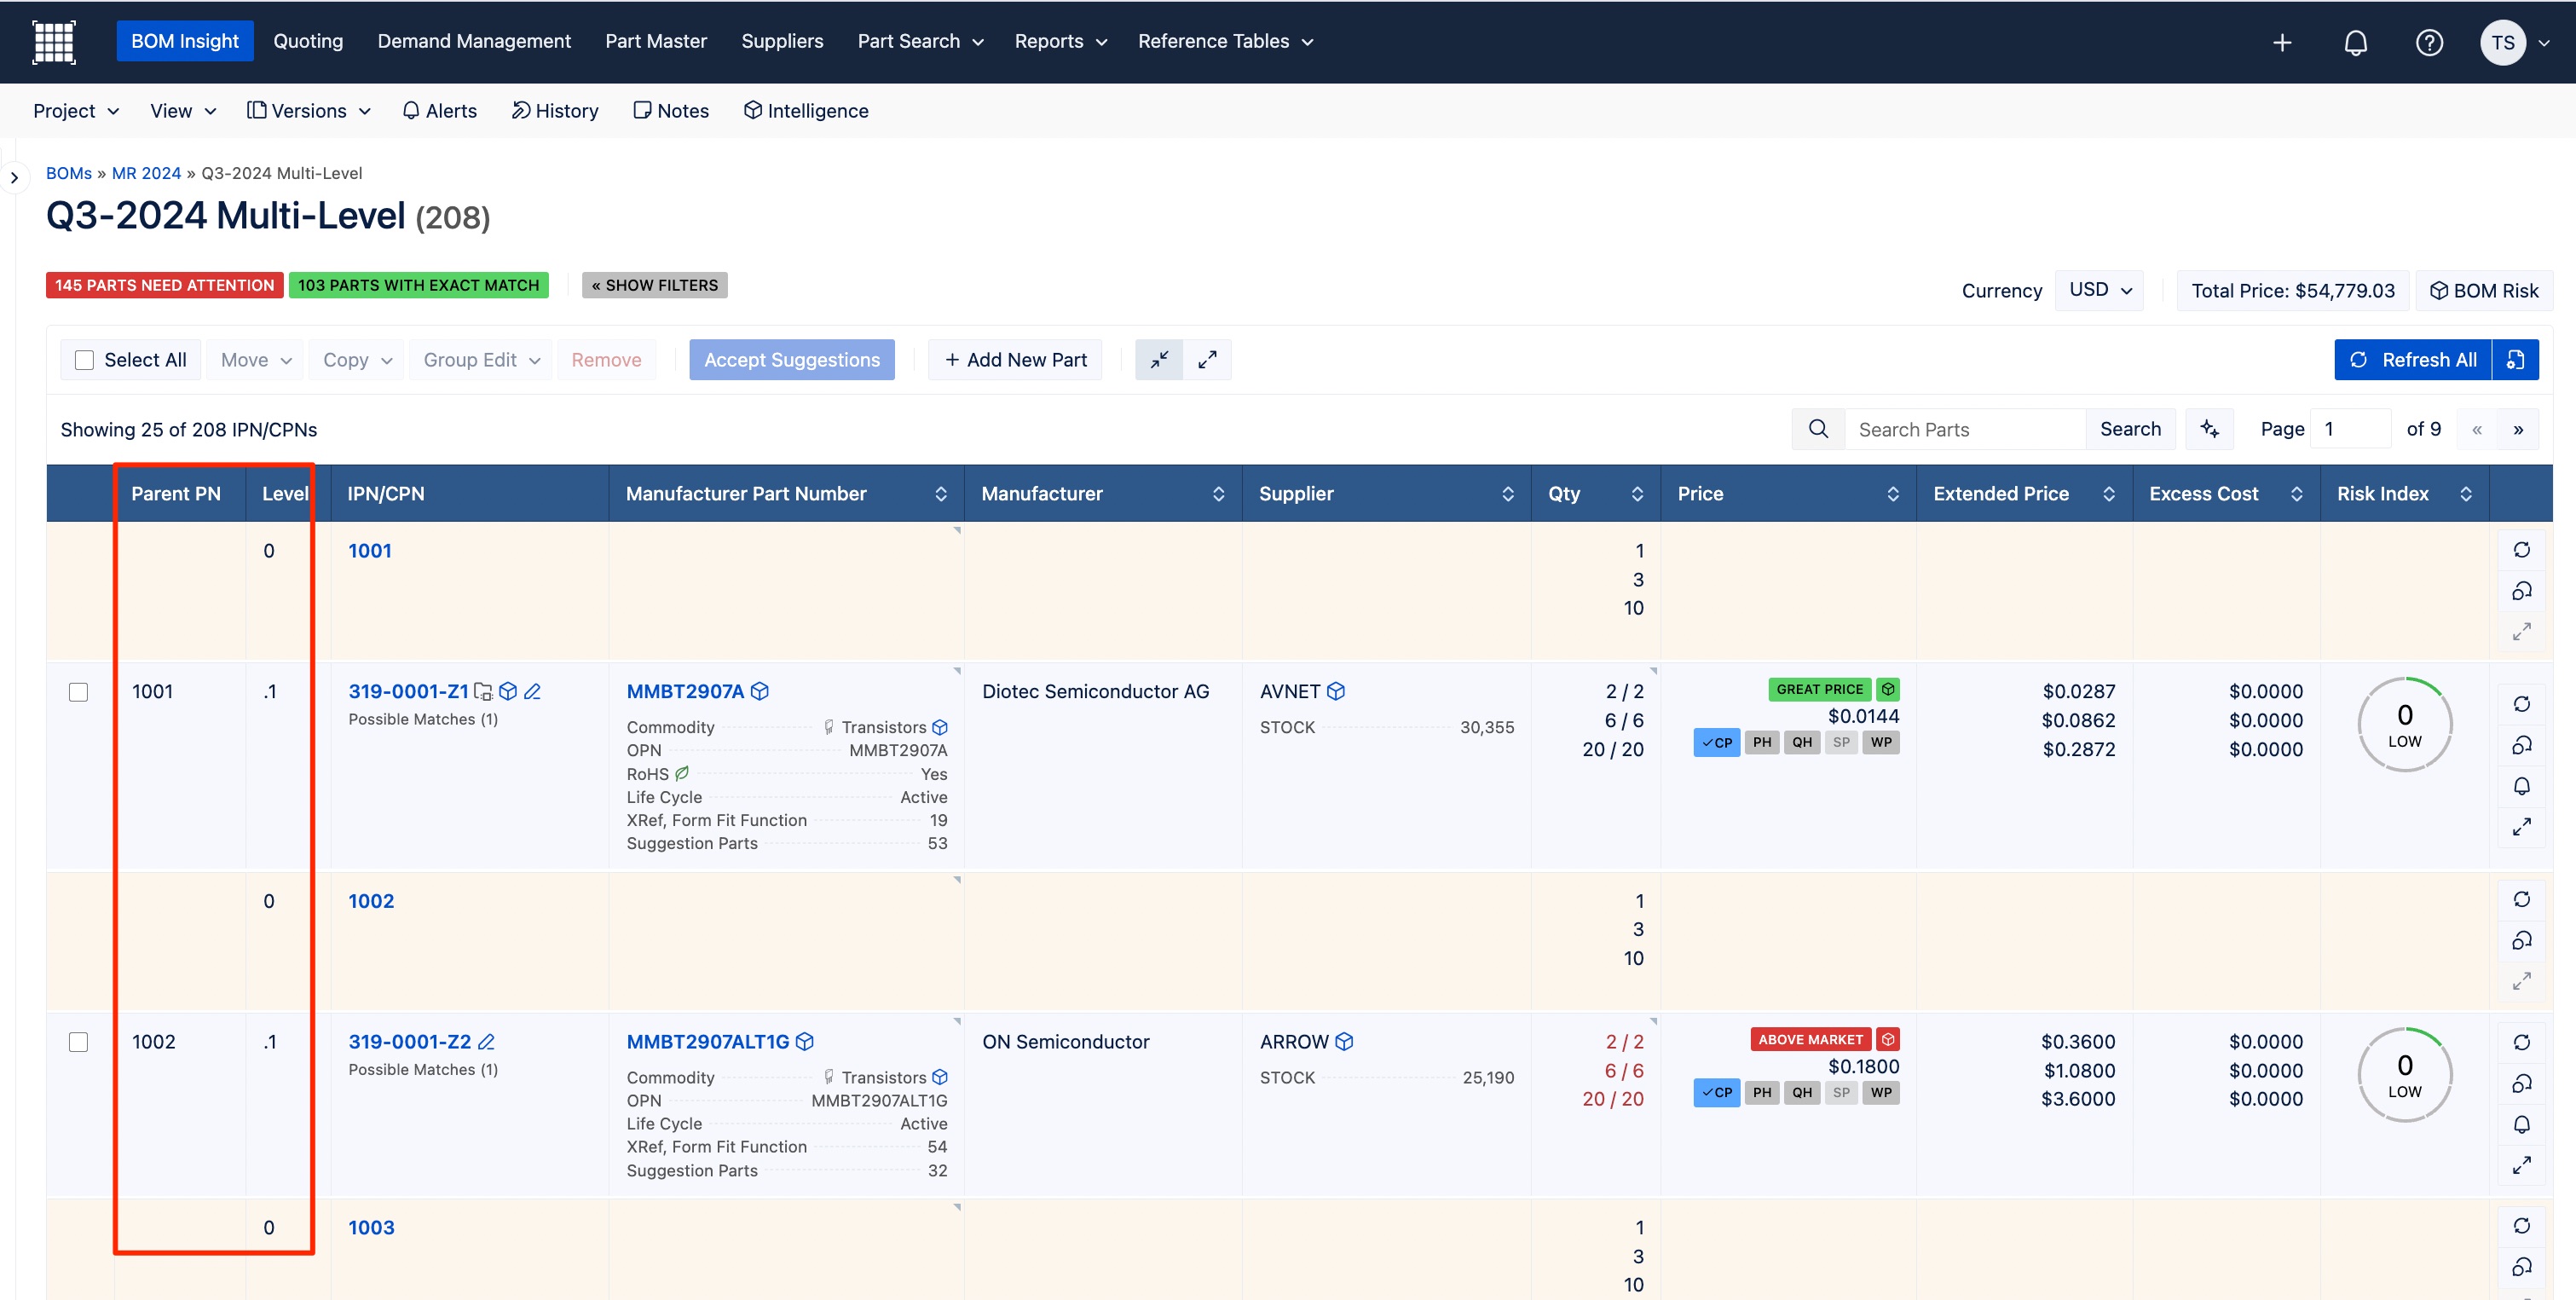Image resolution: width=2576 pixels, height=1300 pixels.
Task: Click the Accept Suggestions button
Action: pos(792,360)
